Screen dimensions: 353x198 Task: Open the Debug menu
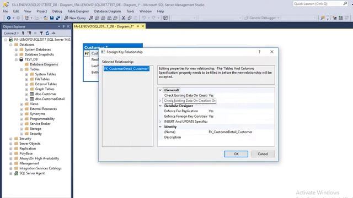57,11
